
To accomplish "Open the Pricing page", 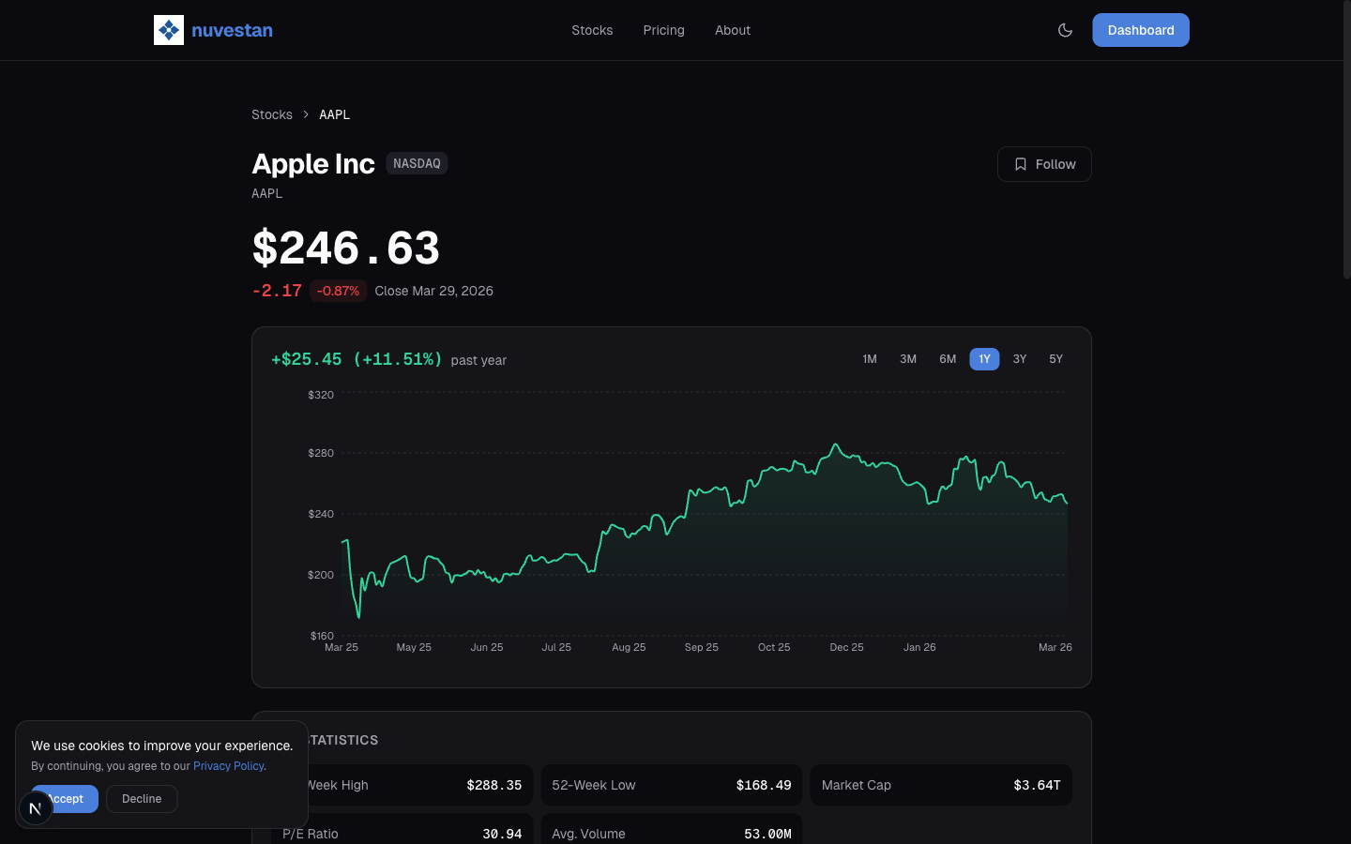I will coord(664,30).
